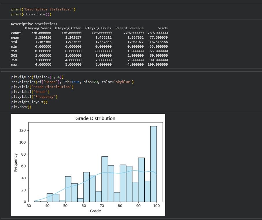The image size is (262, 220).
Task: Click the print("Descriptive Statistics:") code line
Action: [43, 9]
